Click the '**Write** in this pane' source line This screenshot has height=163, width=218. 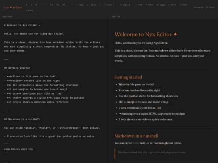(x=30, y=76)
